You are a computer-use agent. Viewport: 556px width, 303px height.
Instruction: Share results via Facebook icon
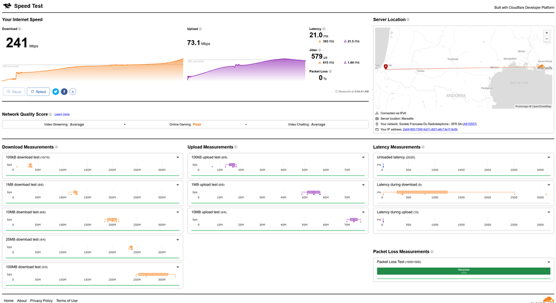[64, 91]
